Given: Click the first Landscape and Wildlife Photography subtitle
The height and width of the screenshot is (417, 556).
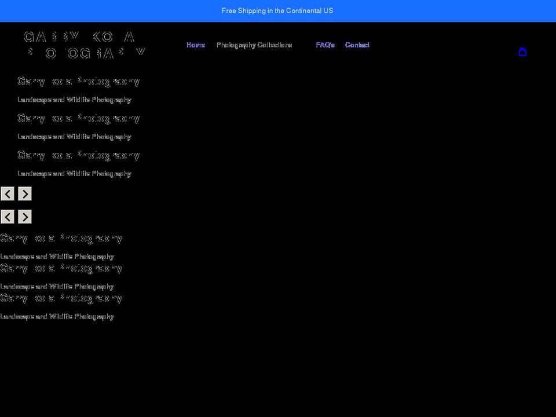Looking at the screenshot, I should coord(74,100).
